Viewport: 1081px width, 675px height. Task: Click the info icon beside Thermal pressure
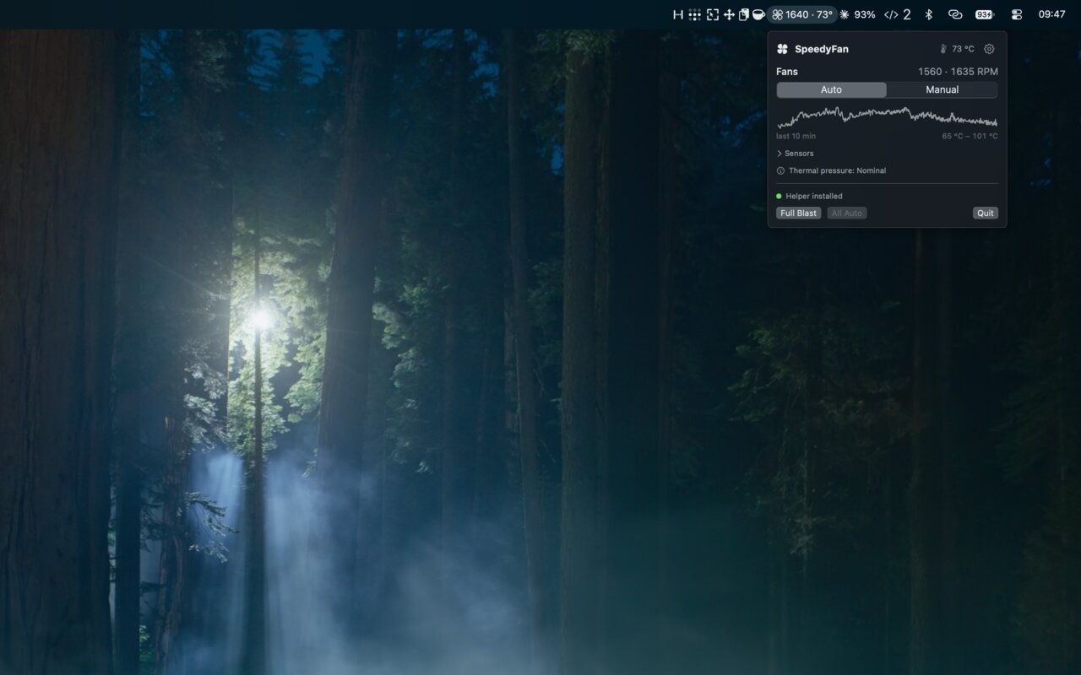(780, 170)
